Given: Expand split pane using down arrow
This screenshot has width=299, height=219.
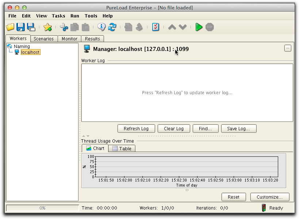Looking at the screenshot, I should click(x=88, y=136).
